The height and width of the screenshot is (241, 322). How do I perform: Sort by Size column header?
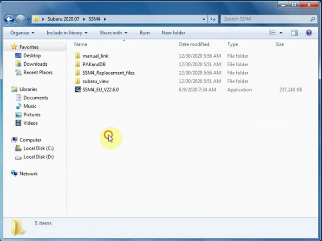click(279, 44)
